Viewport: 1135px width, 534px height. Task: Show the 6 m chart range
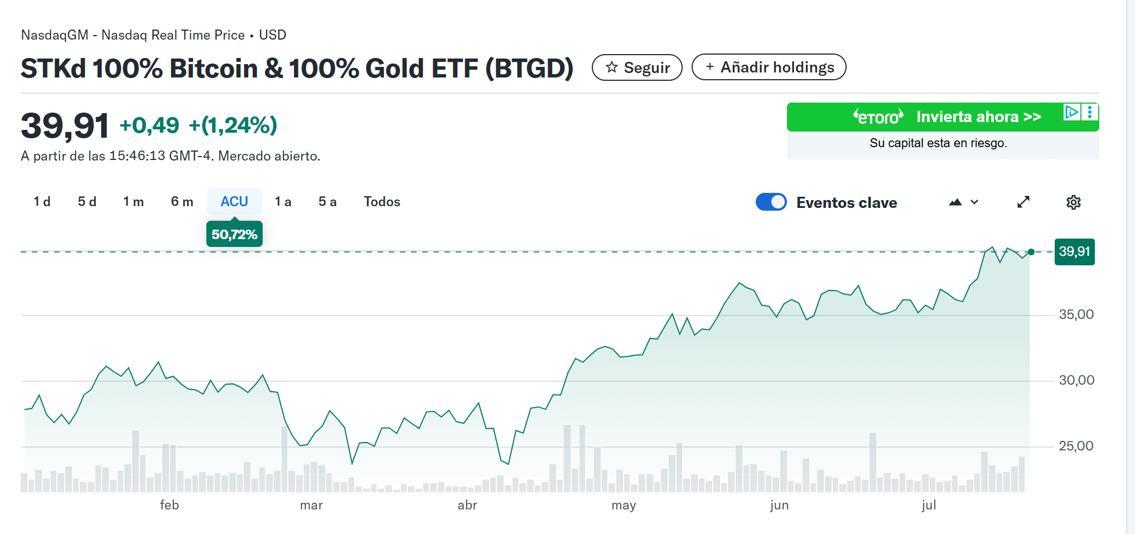point(182,202)
